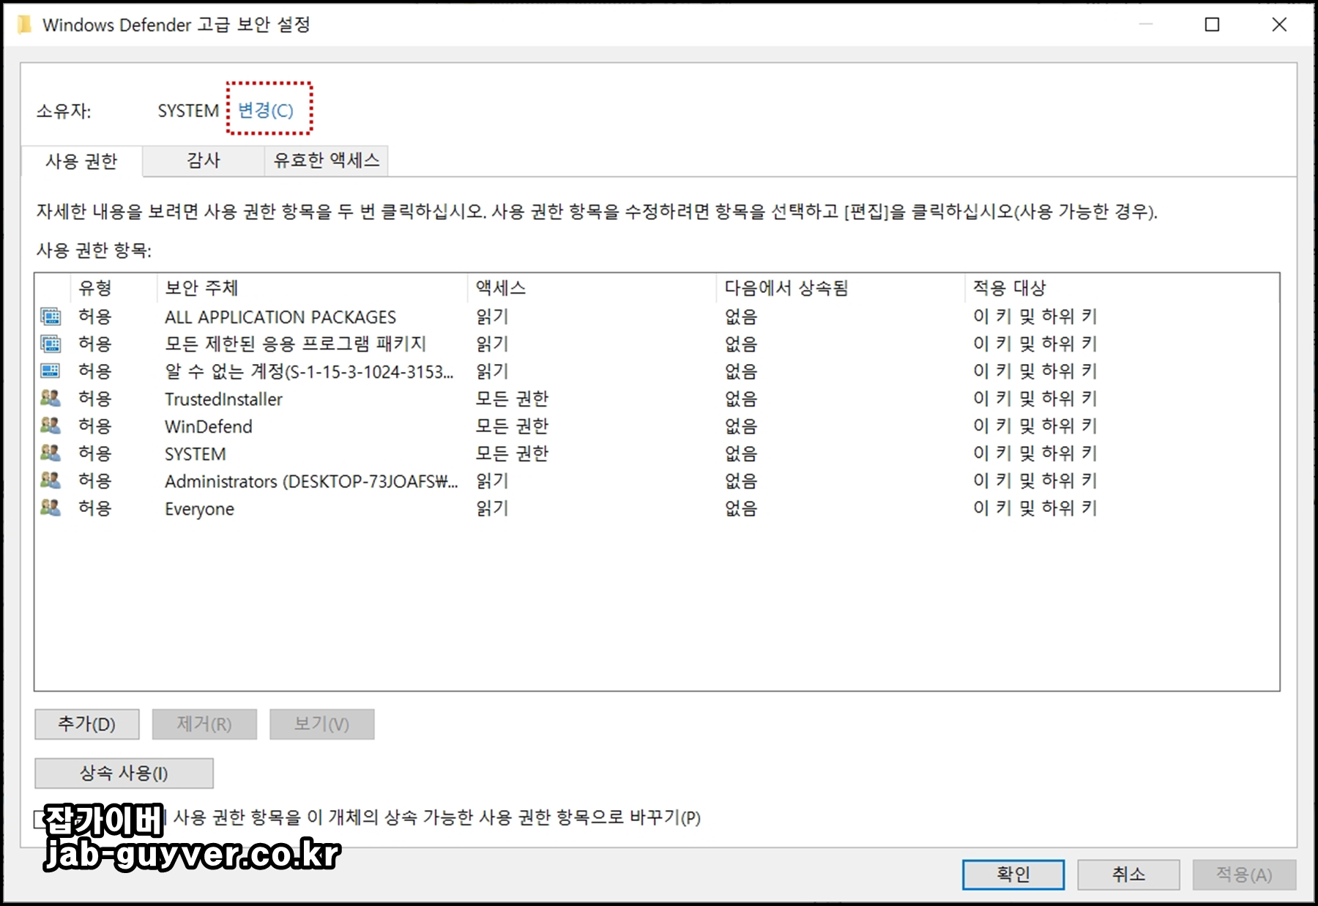Click the icon of the 알 수 없는 계정 row
The height and width of the screenshot is (906, 1318).
pyautogui.click(x=51, y=371)
